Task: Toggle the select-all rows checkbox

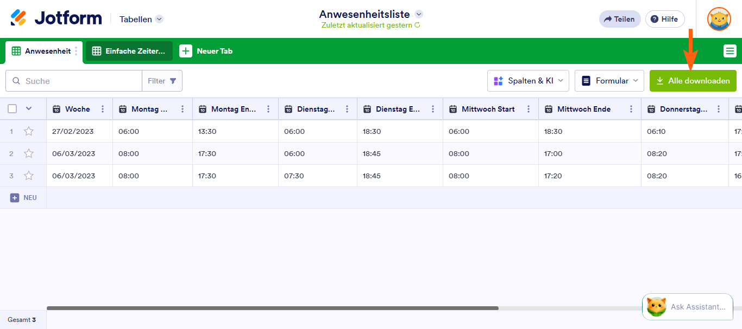Action: (x=12, y=108)
